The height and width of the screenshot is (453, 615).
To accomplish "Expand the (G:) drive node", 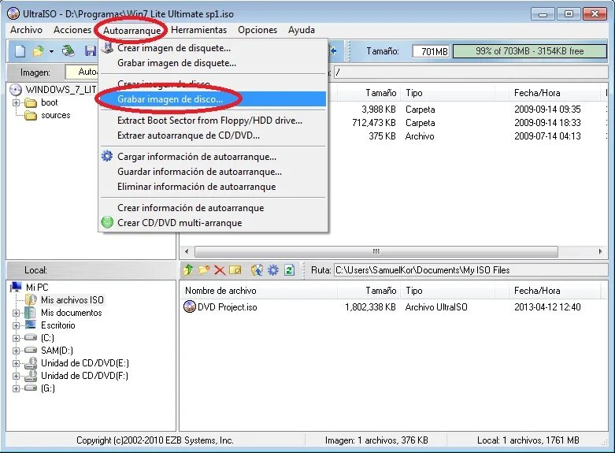I will point(16,388).
